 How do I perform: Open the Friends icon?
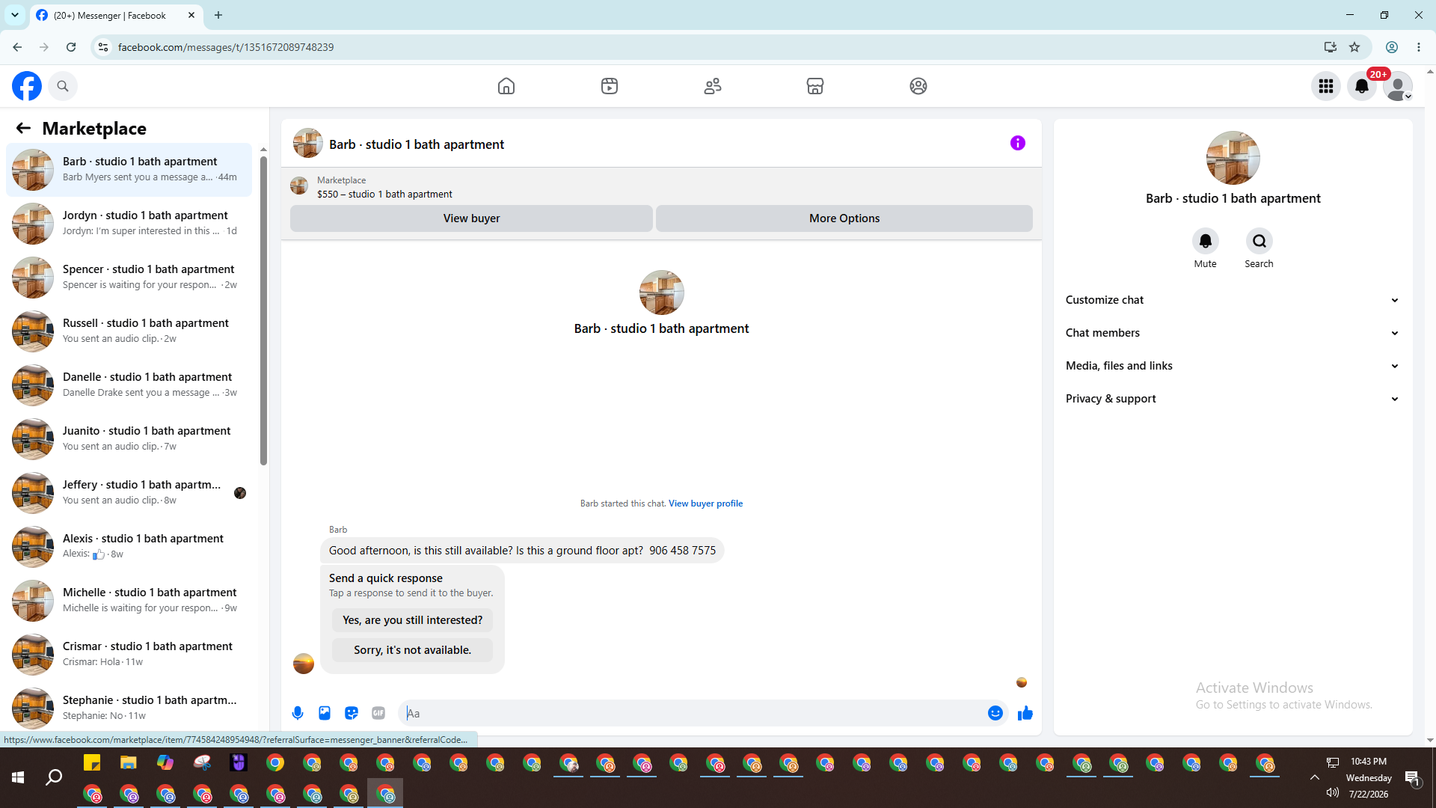coord(713,86)
